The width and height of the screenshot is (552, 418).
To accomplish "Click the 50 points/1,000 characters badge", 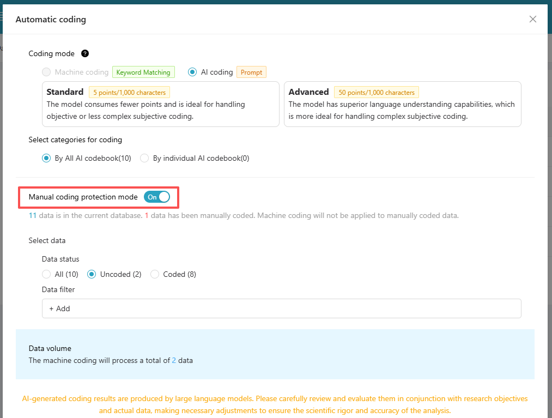I will coord(377,92).
